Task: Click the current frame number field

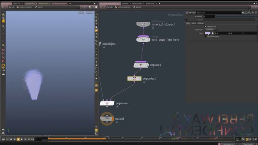Action: 38,139
